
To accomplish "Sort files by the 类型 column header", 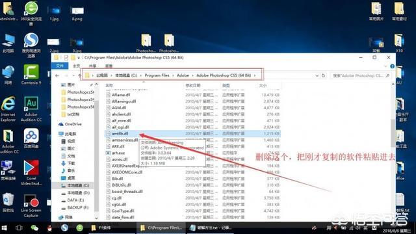I will (239, 85).
